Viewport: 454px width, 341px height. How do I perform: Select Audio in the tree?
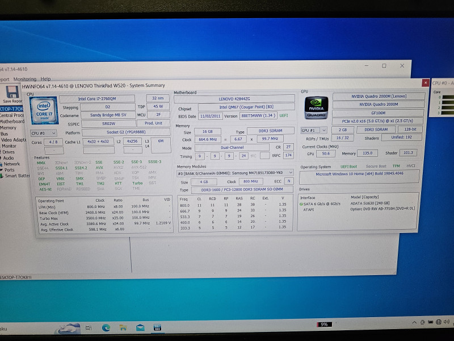tap(9, 158)
